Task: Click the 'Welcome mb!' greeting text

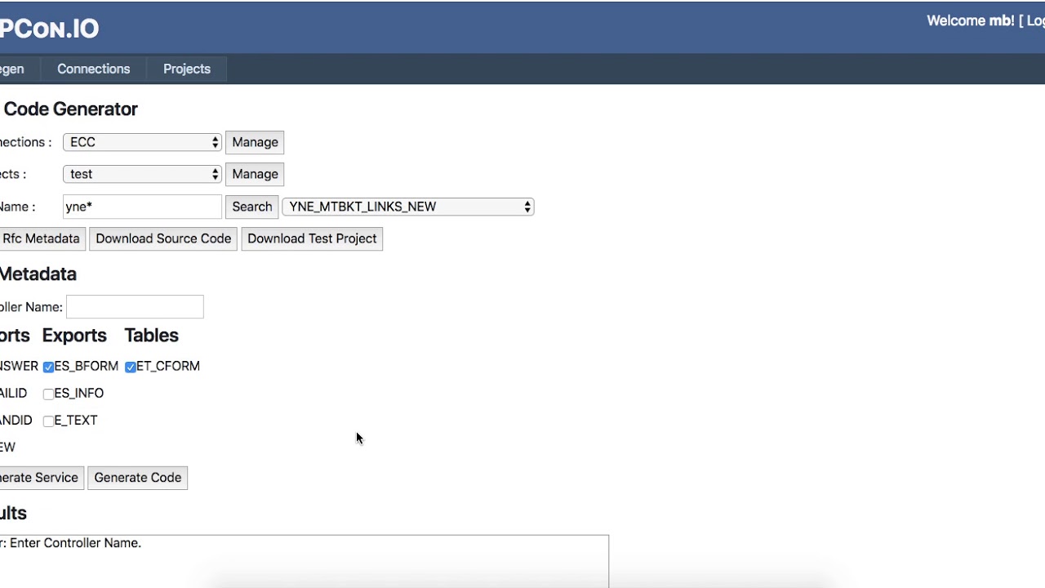Action: coord(971,21)
